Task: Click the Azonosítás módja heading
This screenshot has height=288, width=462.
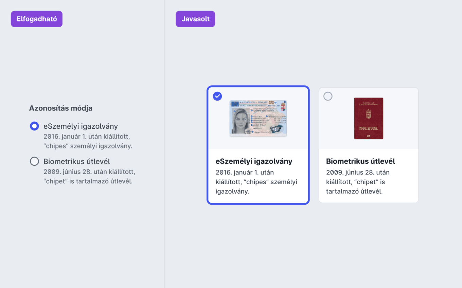Action: tap(61, 108)
